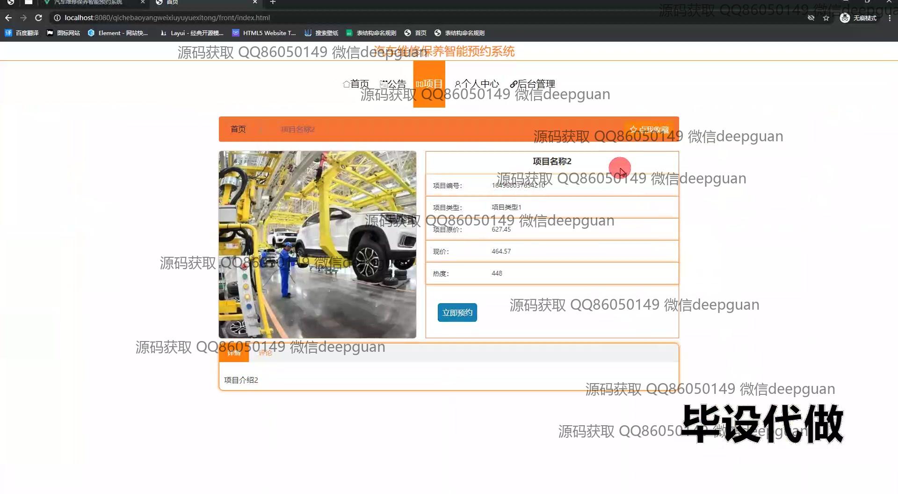The image size is (898, 494).
Task: Select the highlighted 项目 navigation item
Action: (429, 84)
